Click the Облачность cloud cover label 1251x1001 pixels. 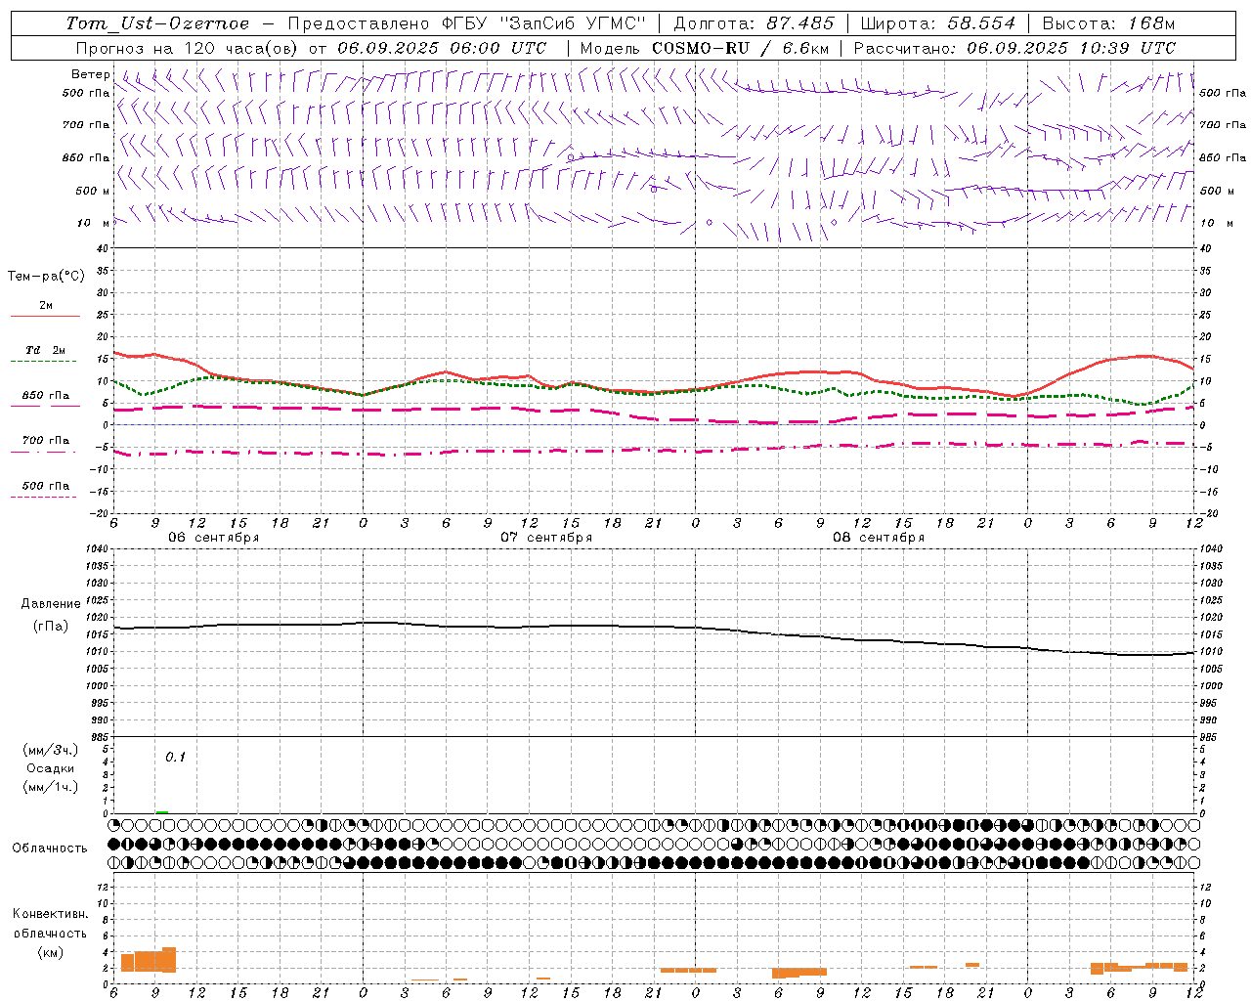point(50,848)
